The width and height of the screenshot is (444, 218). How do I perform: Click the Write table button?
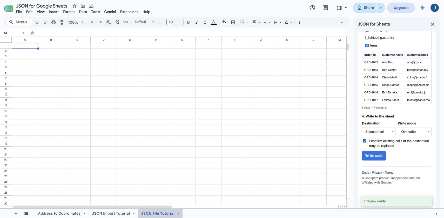374,156
